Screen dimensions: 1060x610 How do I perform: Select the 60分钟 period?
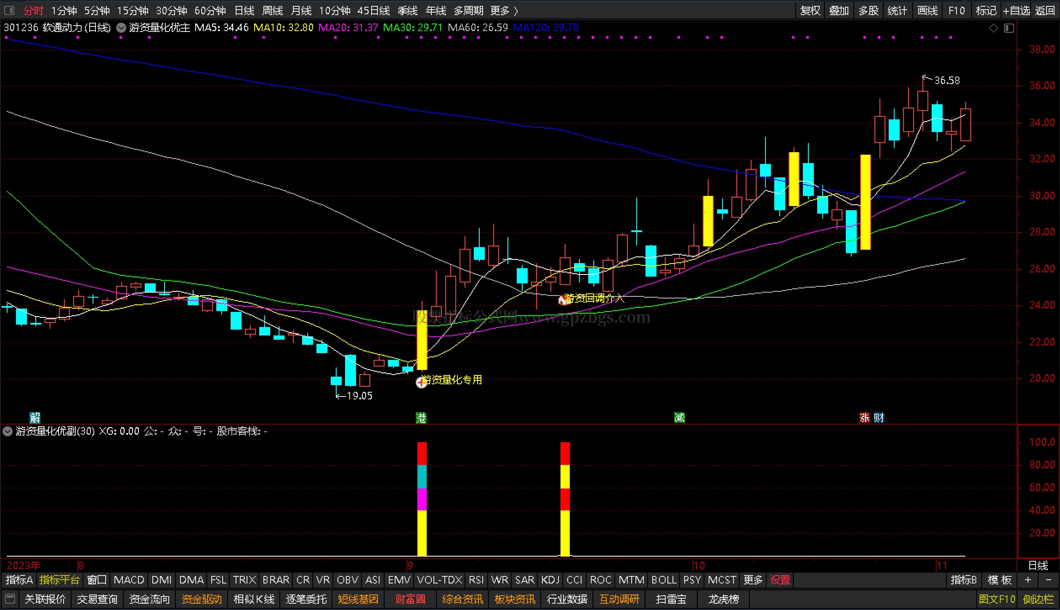click(210, 11)
